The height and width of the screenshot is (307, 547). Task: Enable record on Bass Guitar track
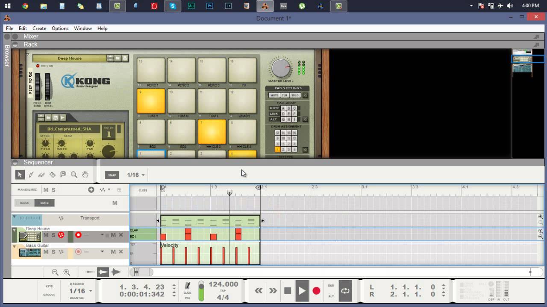click(x=78, y=252)
